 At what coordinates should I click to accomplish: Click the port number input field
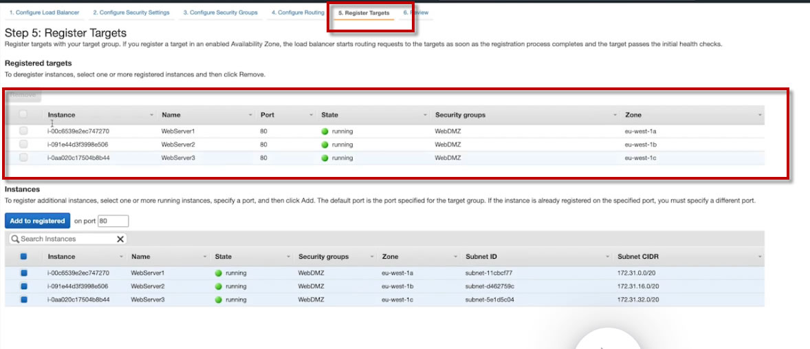[x=113, y=221]
